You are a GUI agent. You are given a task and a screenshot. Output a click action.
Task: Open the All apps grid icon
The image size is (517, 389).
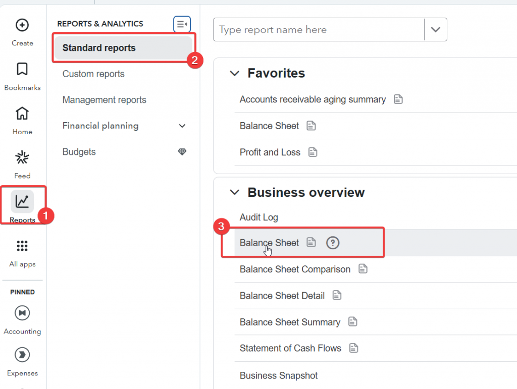[22, 246]
